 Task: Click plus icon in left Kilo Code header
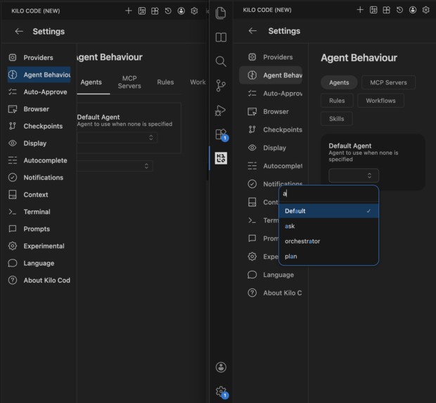128,11
